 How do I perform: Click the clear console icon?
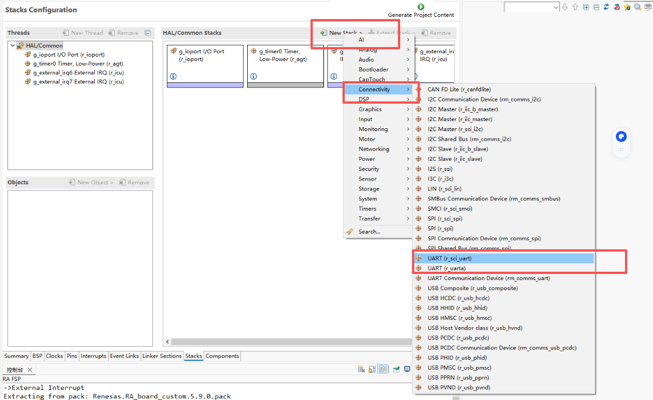pyautogui.click(x=362, y=369)
